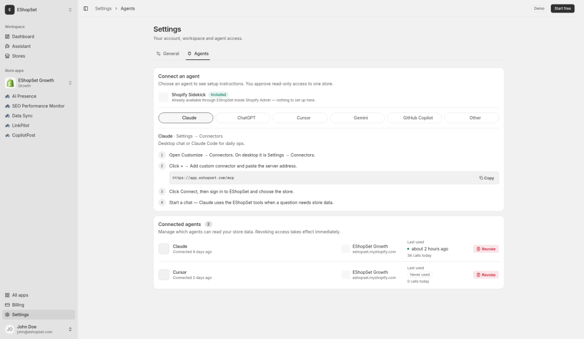Click the Demo badge
Image resolution: width=584 pixels, height=339 pixels.
[539, 9]
